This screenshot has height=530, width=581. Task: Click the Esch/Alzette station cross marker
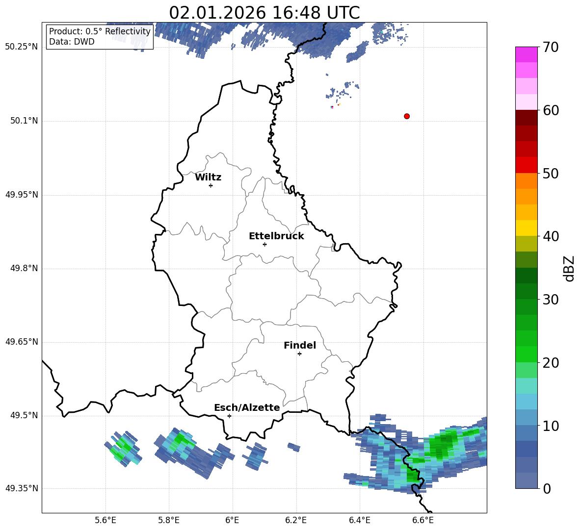click(229, 416)
